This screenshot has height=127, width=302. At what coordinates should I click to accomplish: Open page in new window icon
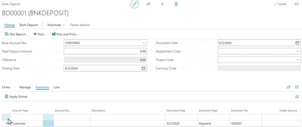[x=297, y=4]
